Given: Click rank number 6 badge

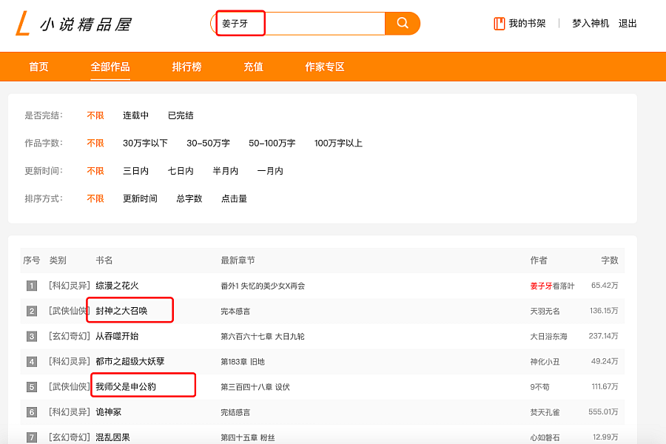Looking at the screenshot, I should pyautogui.click(x=31, y=412).
